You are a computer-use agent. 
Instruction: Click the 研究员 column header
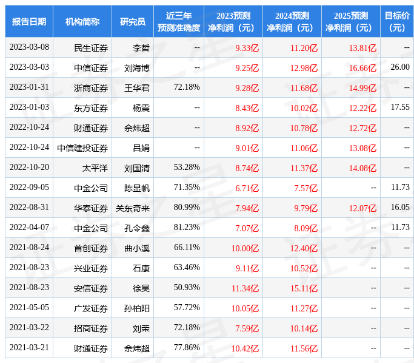pos(133,21)
